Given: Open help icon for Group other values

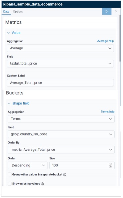Looking at the screenshot, I should tap(65, 174).
